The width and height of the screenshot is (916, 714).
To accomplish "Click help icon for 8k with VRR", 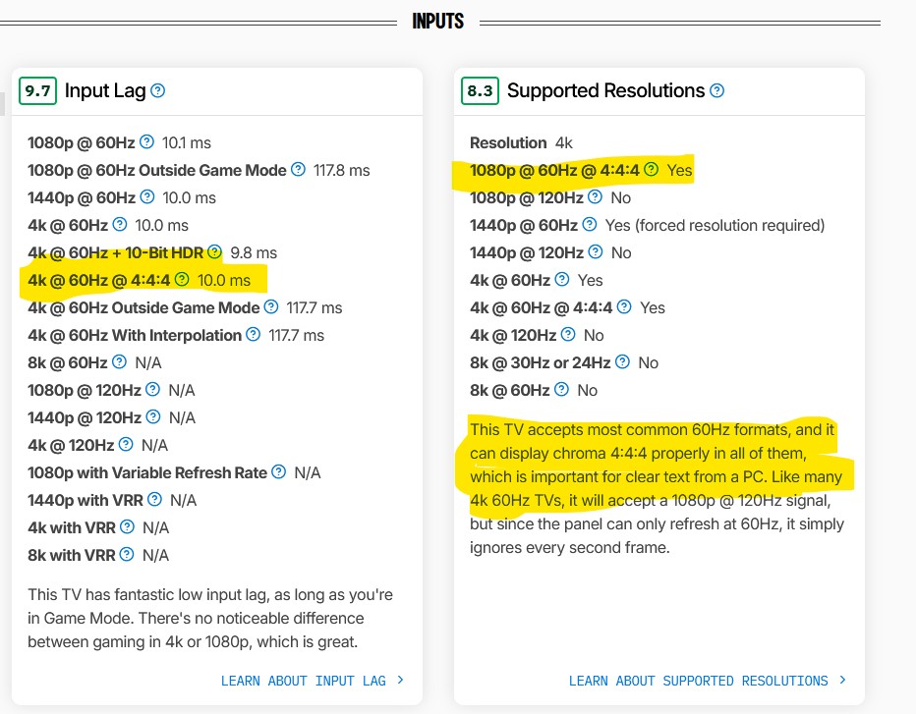I will click(128, 555).
